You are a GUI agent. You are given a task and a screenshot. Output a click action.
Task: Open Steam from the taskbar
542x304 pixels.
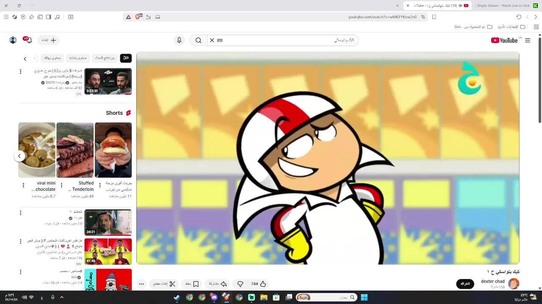(177, 297)
